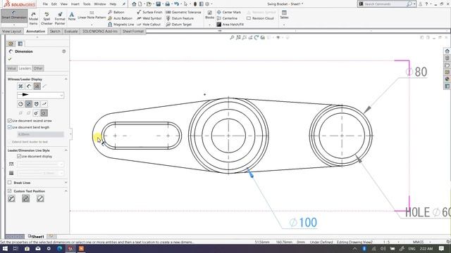This screenshot has width=451, height=253.
Task: Open SOLIDWORKS Add-Ins tab
Action: [x=100, y=31]
